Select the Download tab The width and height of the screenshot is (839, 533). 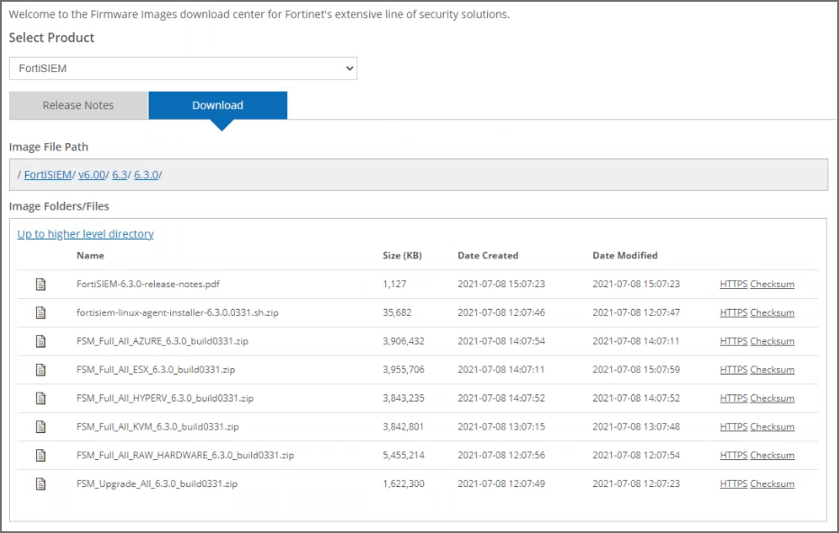pos(218,105)
